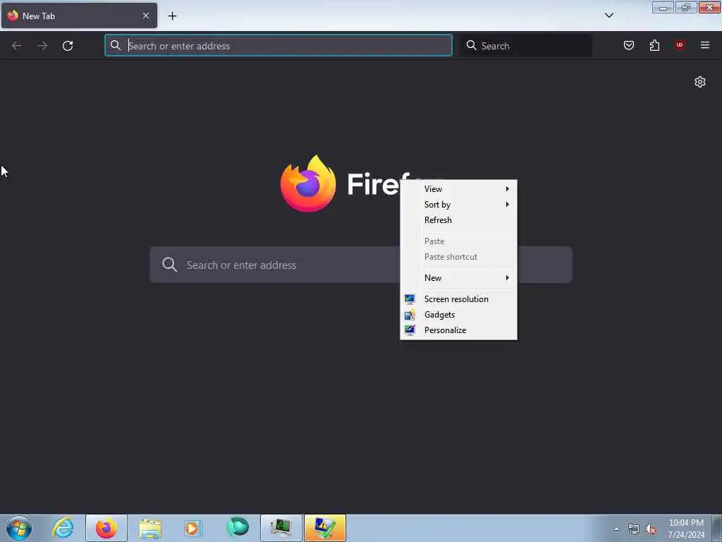Screen dimensions: 722x542
Task: Open the Firefox hamburger application menu
Action: [705, 45]
